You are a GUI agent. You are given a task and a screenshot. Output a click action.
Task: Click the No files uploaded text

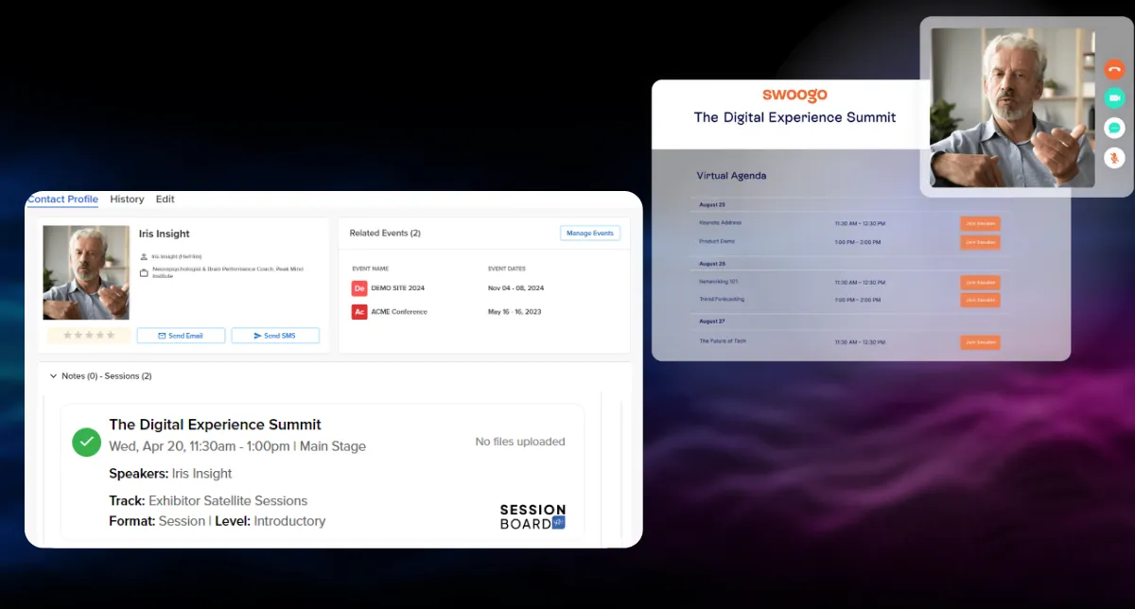520,442
